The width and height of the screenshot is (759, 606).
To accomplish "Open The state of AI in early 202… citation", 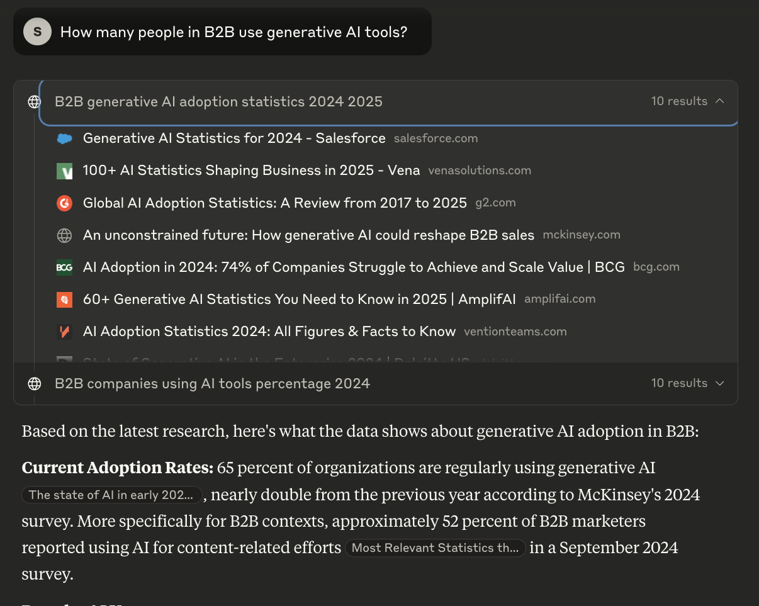I will click(111, 495).
